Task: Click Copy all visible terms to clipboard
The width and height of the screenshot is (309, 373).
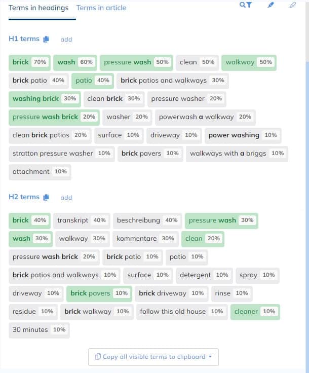Action: (x=153, y=357)
